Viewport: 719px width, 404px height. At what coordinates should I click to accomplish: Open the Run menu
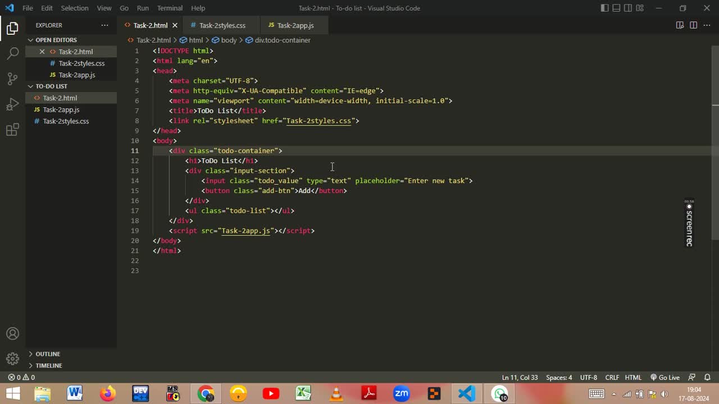143,8
